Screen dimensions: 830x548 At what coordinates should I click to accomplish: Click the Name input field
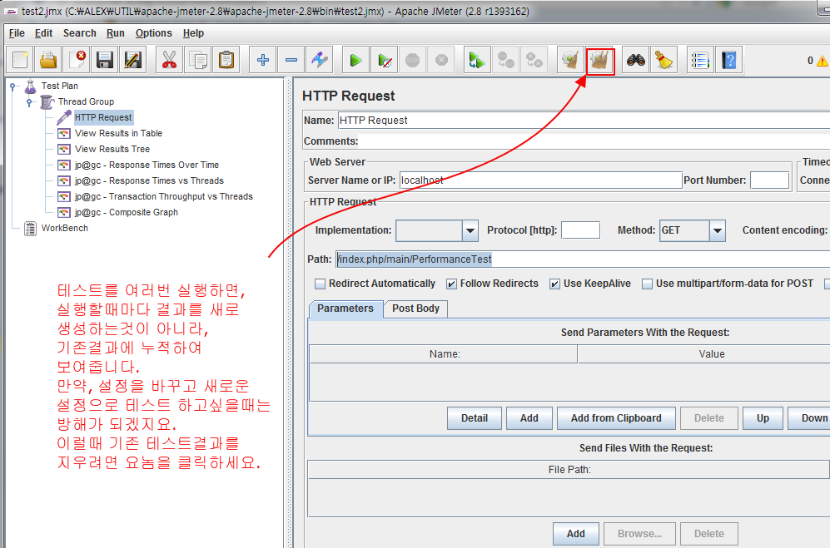click(584, 121)
